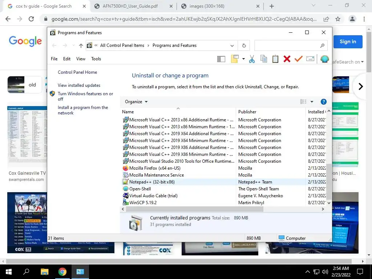Click the Control Panel Home link
Viewport: 372px width, 279px height.
[77, 72]
